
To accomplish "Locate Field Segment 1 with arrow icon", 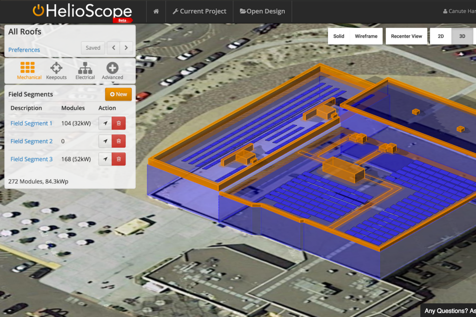I will (x=105, y=123).
